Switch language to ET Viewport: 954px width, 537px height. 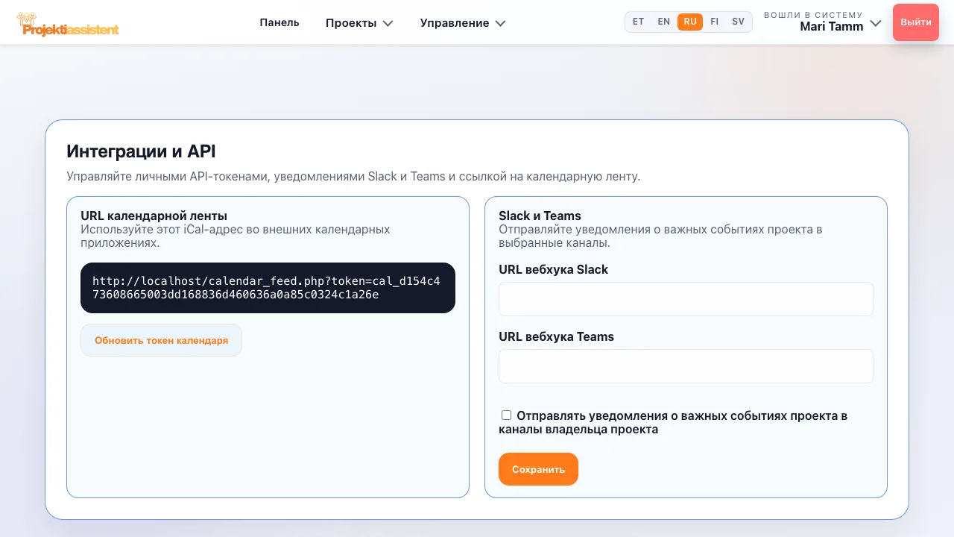639,22
